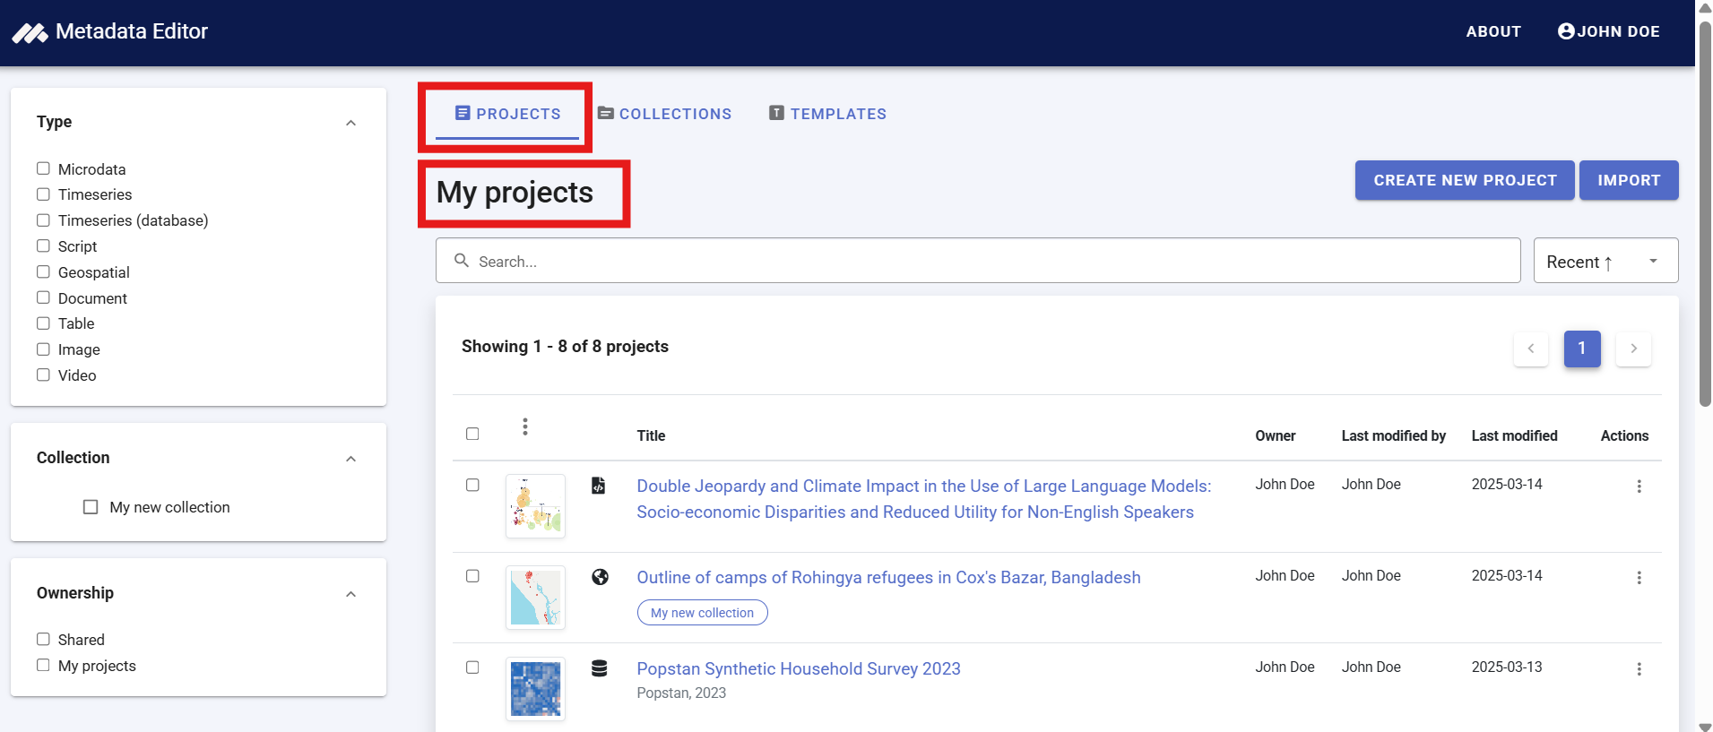
Task: Check the My new collection filter
Action: [91, 507]
